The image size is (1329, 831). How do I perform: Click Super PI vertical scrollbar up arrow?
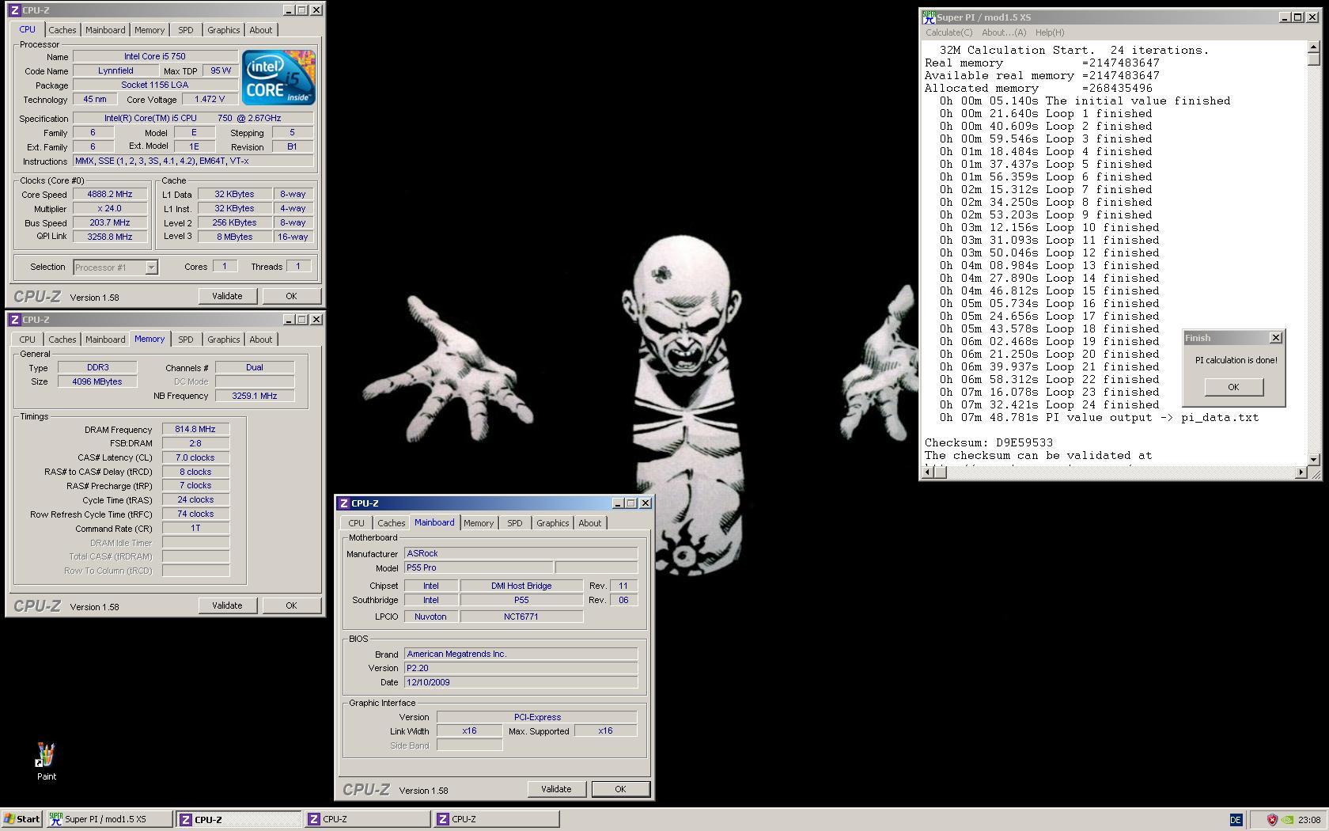pos(1314,47)
